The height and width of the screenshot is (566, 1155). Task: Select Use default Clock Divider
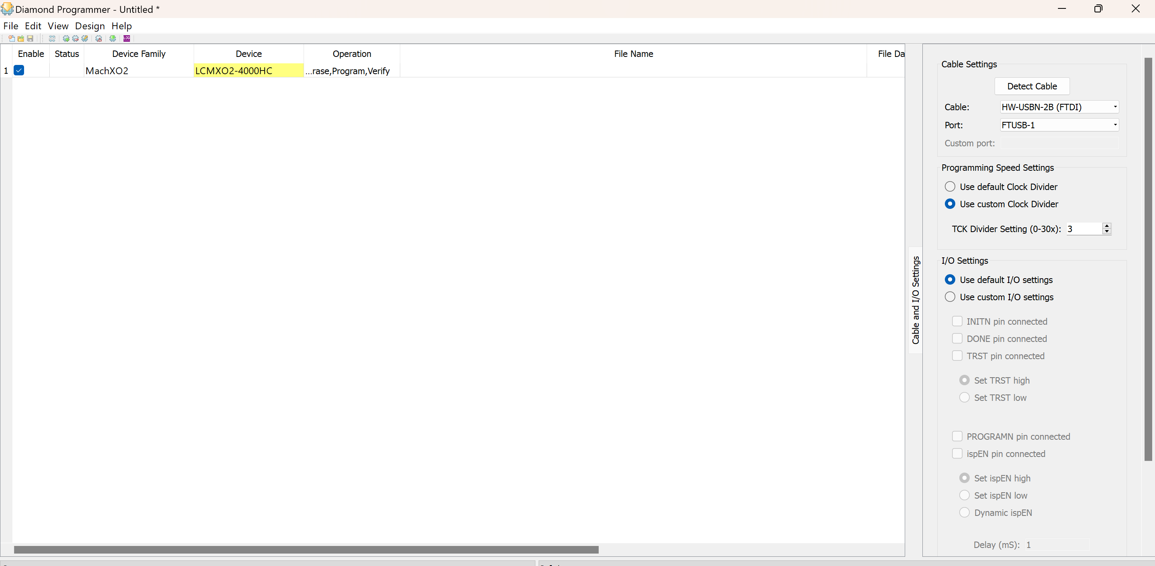point(950,186)
